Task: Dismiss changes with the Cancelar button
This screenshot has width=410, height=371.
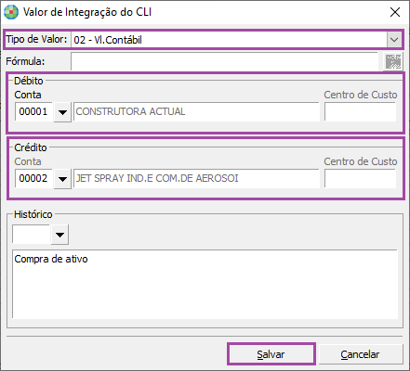Action: tap(360, 354)
